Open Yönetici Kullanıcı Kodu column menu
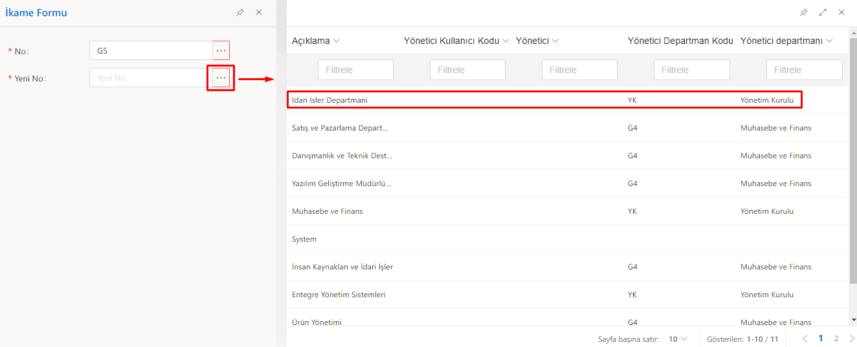Screen dimensions: 857x347 coord(506,41)
